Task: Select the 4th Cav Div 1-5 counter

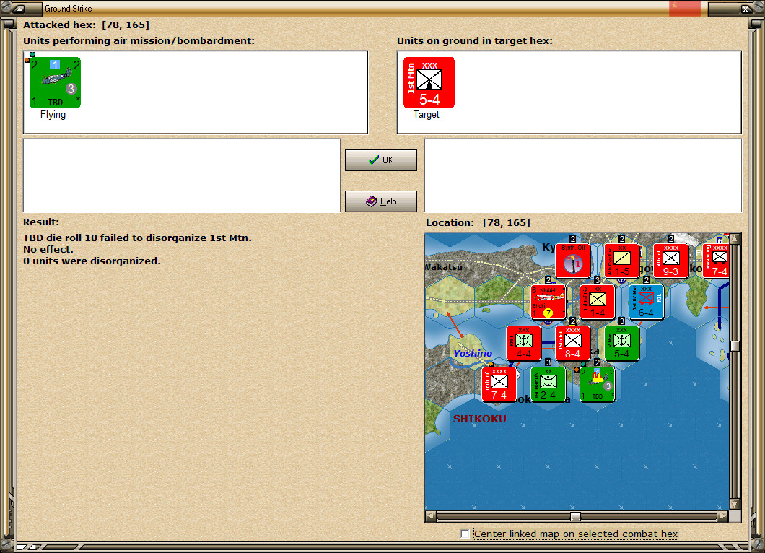Action: click(621, 261)
